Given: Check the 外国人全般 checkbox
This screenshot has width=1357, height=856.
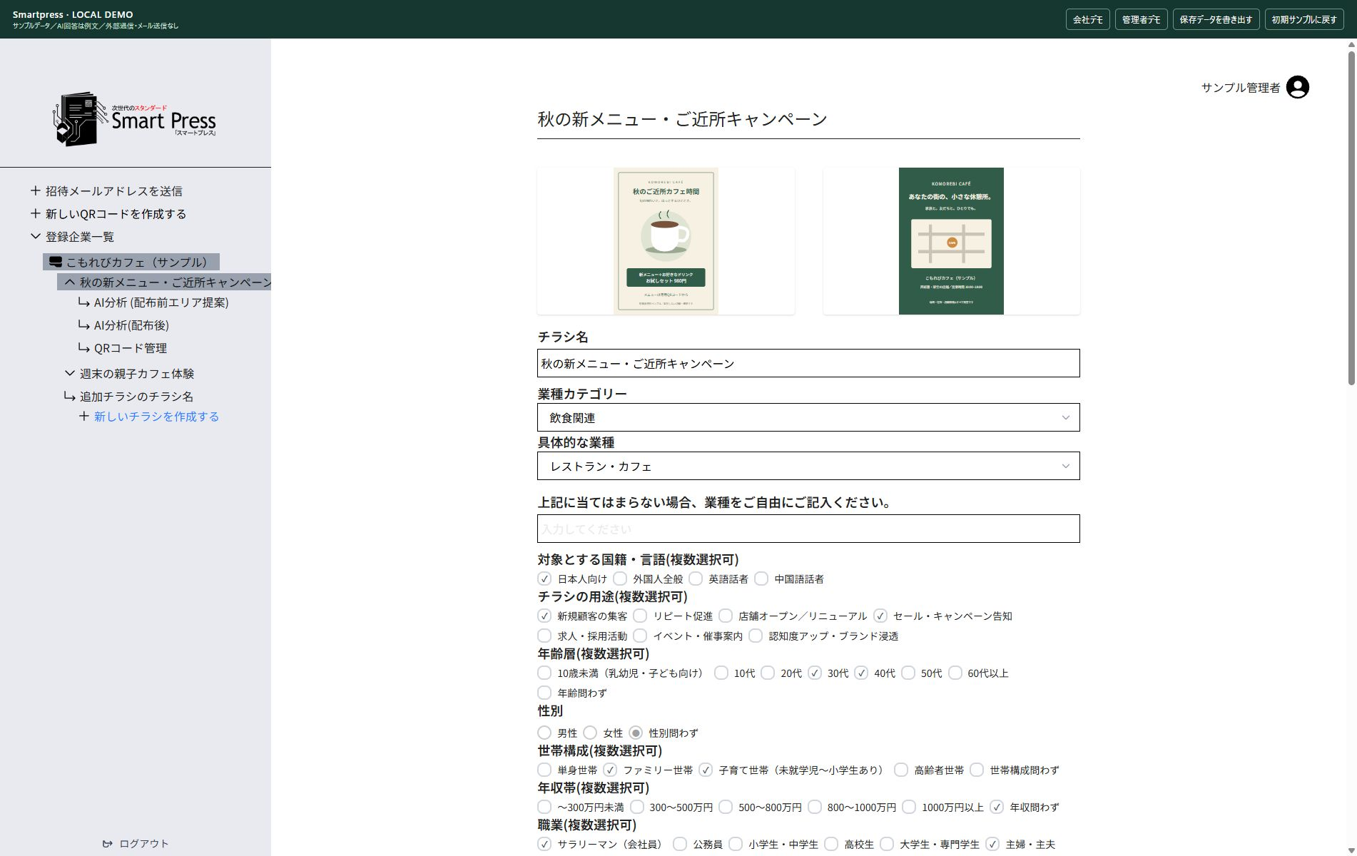Looking at the screenshot, I should (x=620, y=579).
